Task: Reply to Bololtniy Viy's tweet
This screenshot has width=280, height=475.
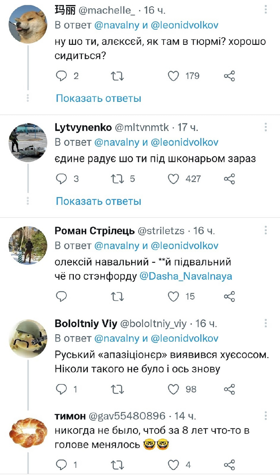Action: (61, 389)
